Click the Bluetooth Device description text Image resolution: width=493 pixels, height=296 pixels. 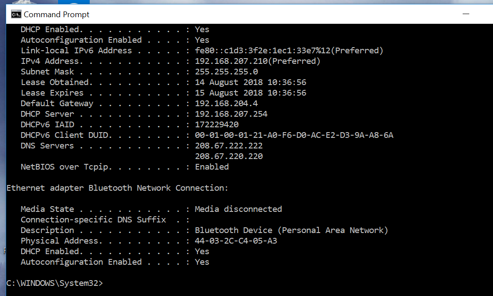point(292,230)
